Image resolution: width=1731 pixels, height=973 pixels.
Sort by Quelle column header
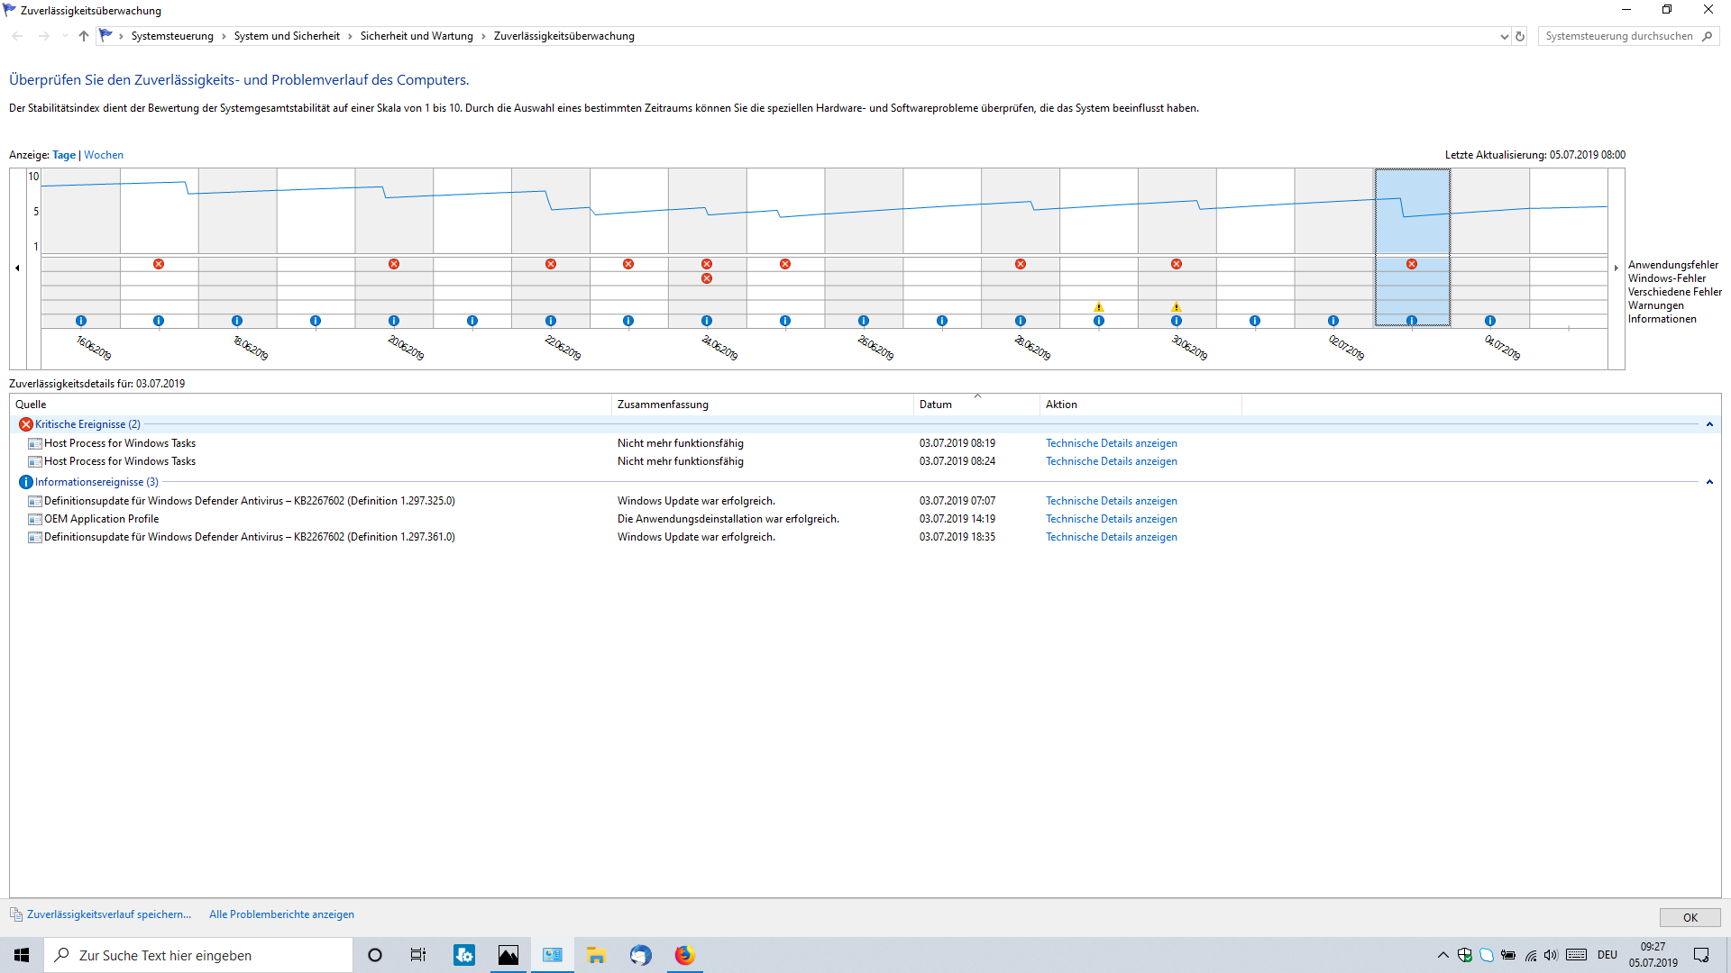[x=310, y=405]
